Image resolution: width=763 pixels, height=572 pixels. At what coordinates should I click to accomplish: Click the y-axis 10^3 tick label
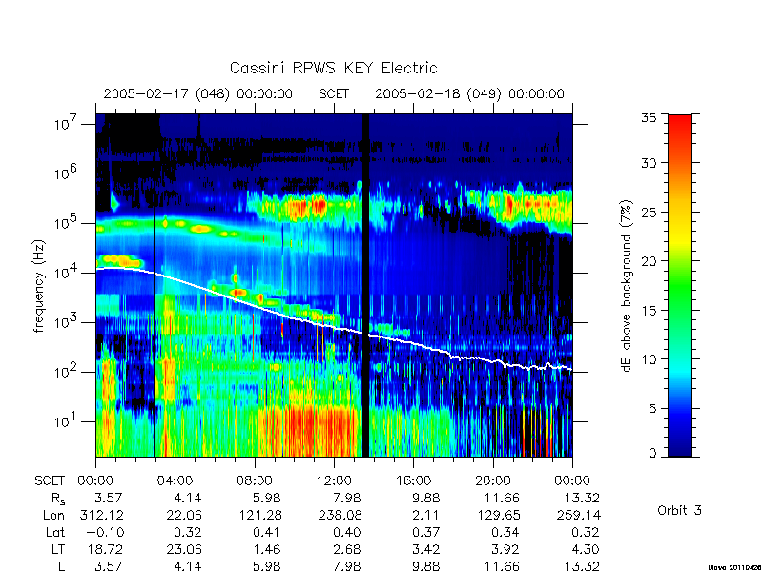point(67,321)
